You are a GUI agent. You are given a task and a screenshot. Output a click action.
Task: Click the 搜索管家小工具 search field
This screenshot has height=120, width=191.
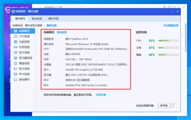coord(61,7)
